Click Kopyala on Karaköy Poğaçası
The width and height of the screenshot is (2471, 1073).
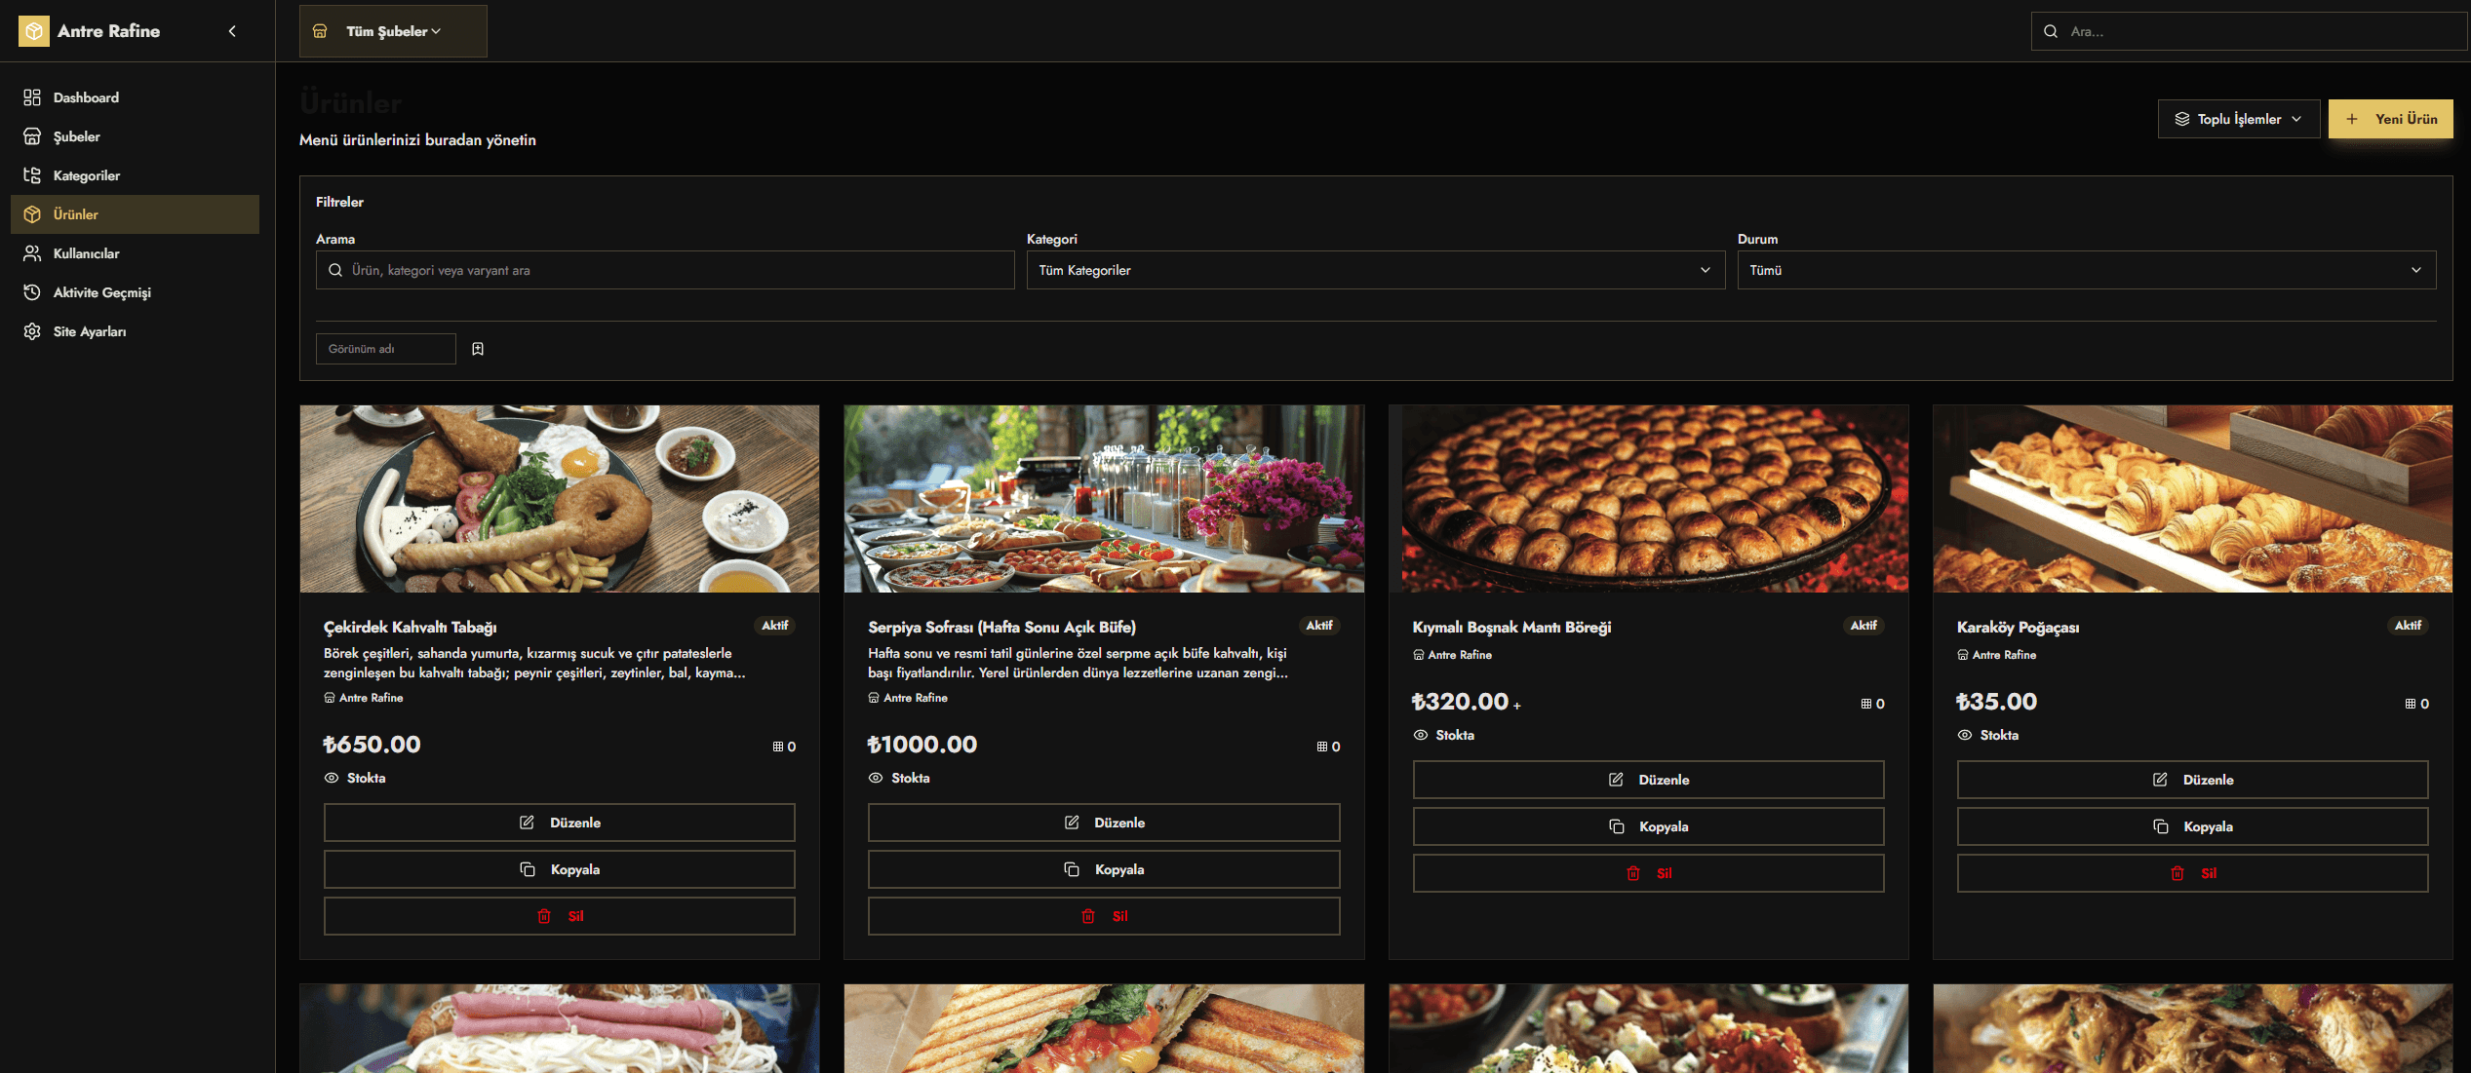(x=2193, y=826)
